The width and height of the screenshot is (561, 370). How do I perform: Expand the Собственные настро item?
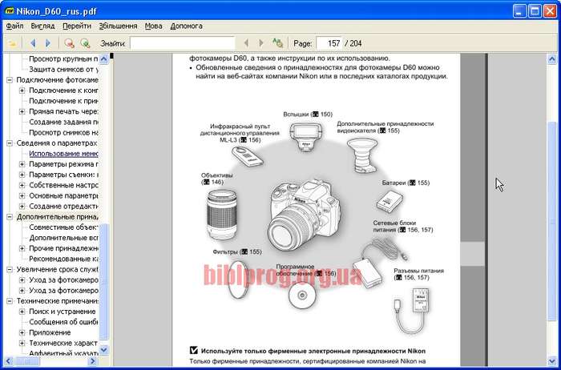(22, 185)
